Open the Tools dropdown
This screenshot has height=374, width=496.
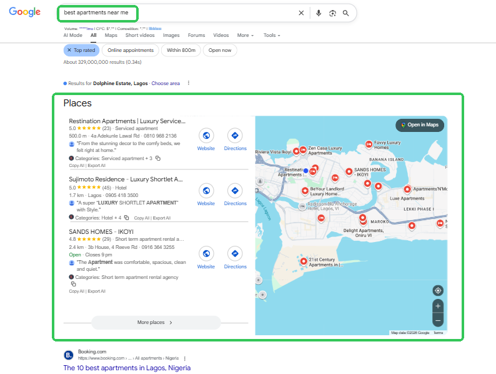coord(272,36)
